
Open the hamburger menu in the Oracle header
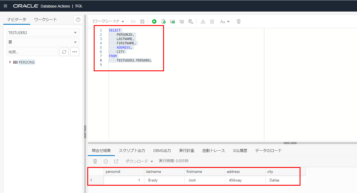click(x=5, y=6)
